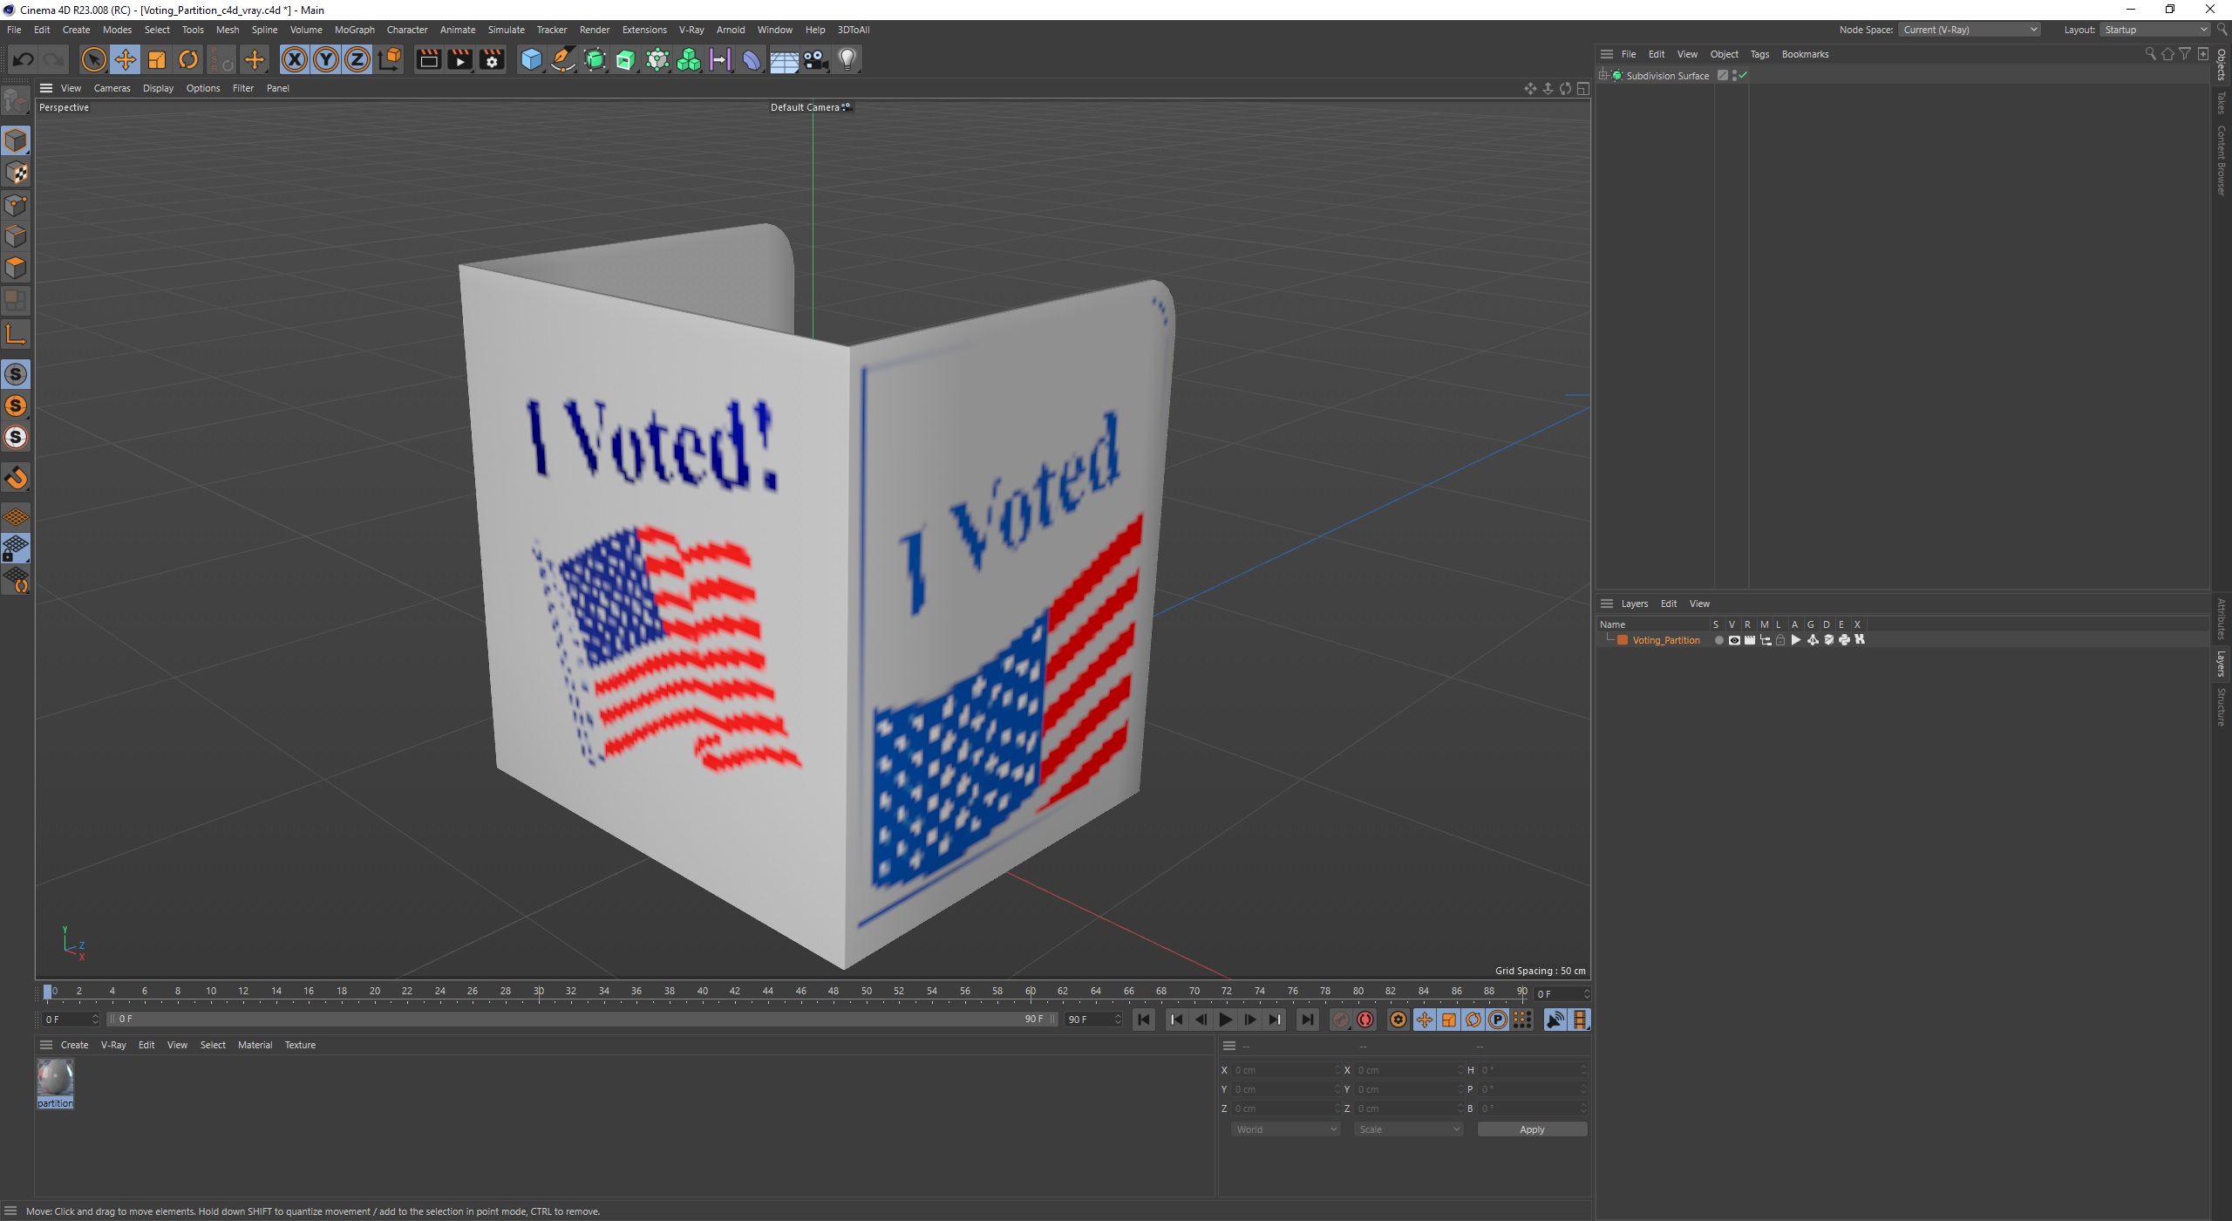Image resolution: width=2232 pixels, height=1221 pixels.
Task: Pick the Rotate tool in top toolbar
Action: click(x=188, y=59)
